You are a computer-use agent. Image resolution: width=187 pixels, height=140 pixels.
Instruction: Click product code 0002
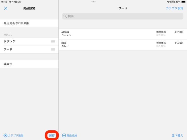point(64,43)
